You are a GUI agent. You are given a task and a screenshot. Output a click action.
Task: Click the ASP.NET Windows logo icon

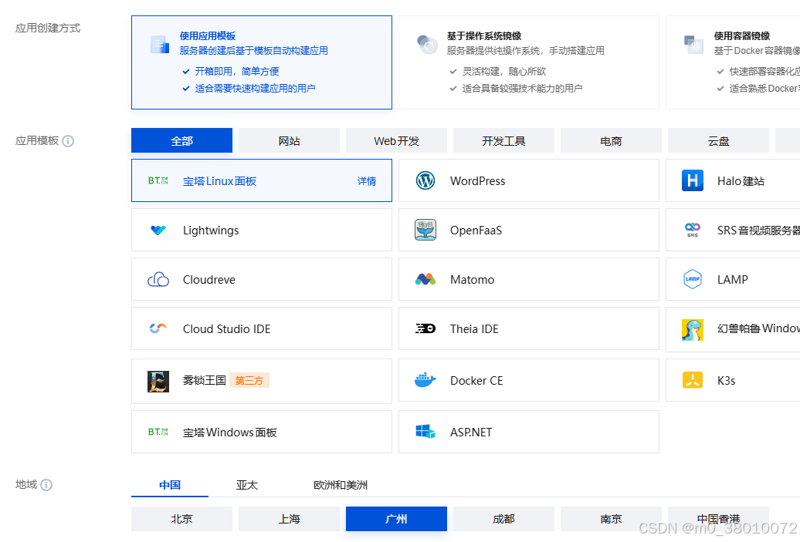[425, 432]
